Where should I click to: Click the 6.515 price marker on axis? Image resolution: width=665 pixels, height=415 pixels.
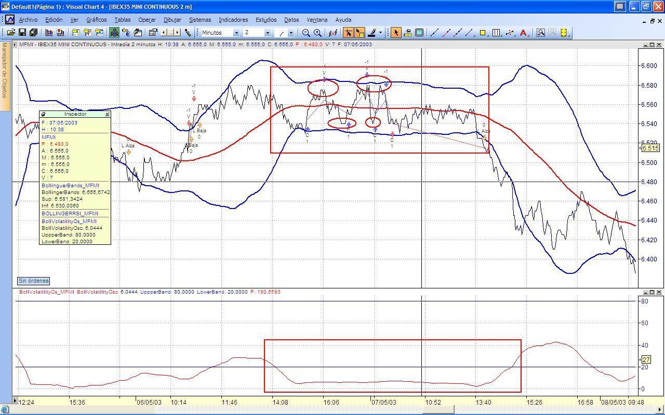650,148
